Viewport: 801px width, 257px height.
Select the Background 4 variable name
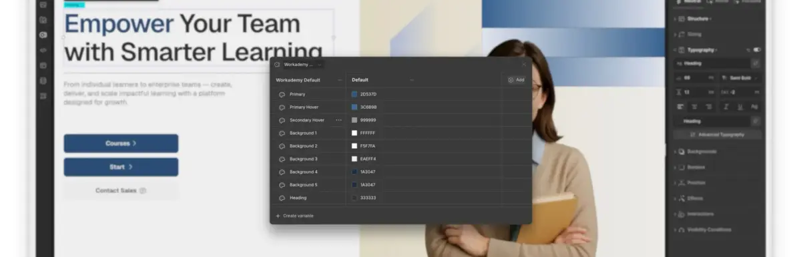(303, 172)
